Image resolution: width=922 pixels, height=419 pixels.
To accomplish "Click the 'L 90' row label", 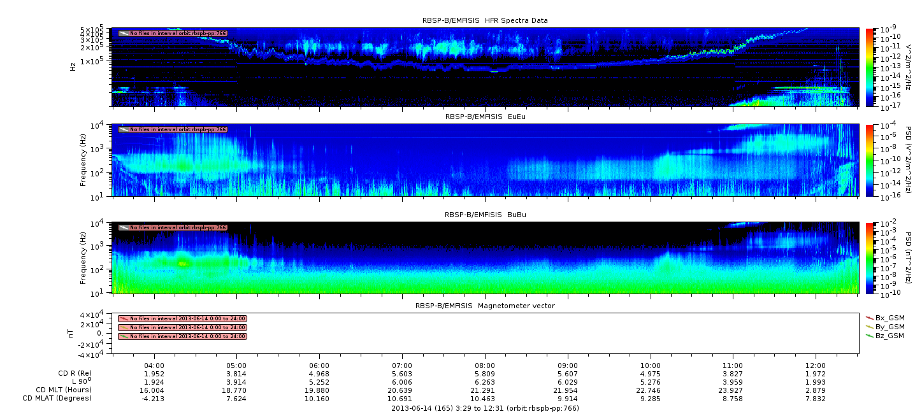I will (x=81, y=381).
